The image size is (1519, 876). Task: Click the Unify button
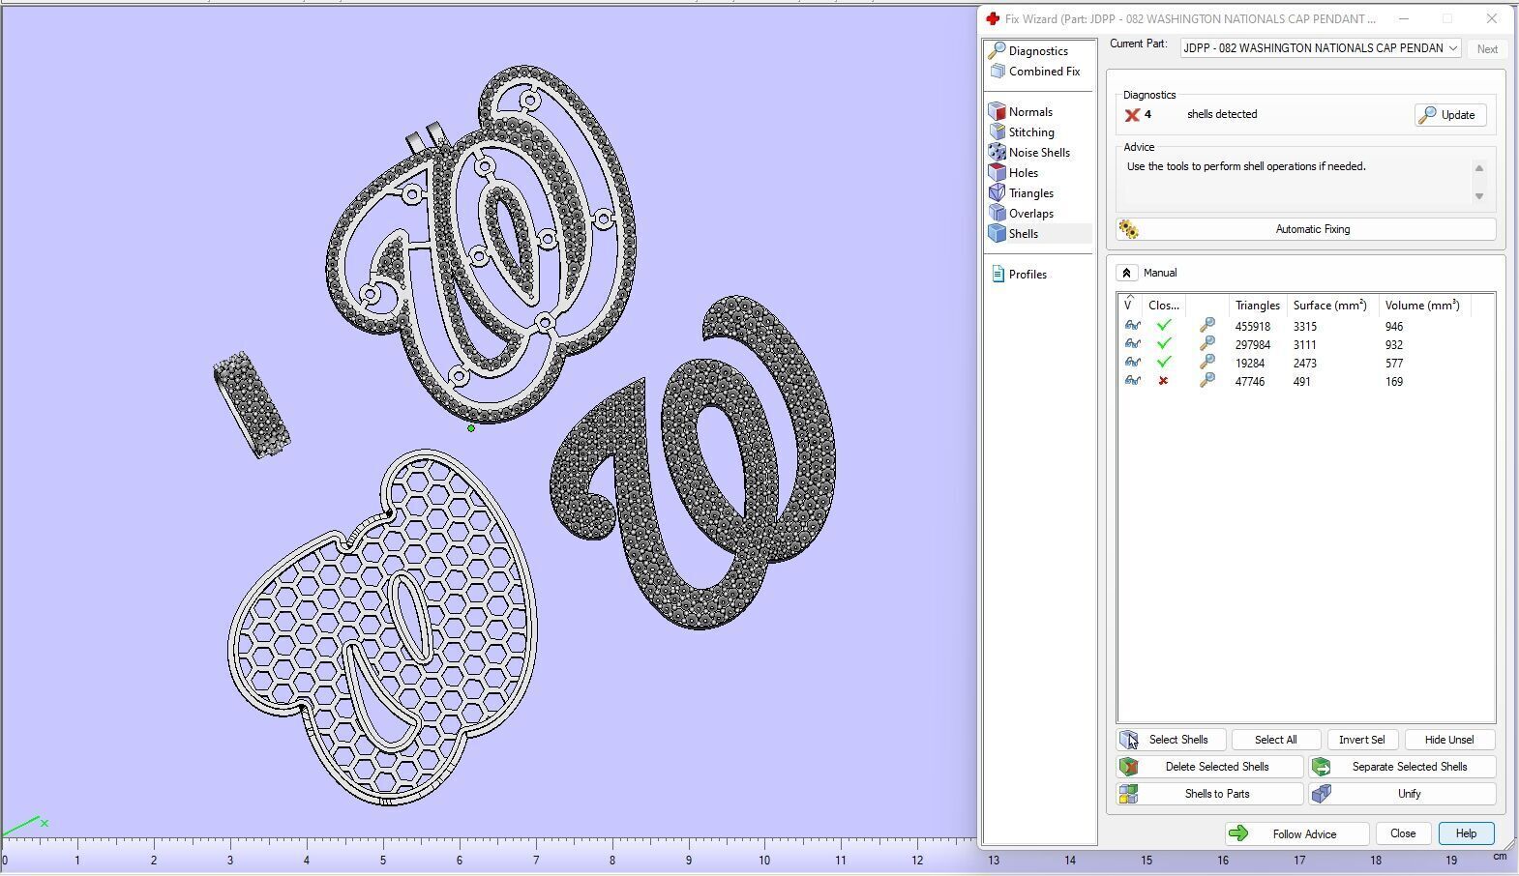tap(1402, 794)
